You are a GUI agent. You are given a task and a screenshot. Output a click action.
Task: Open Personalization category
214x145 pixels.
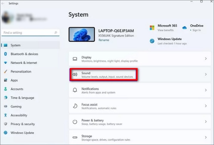point(30,71)
